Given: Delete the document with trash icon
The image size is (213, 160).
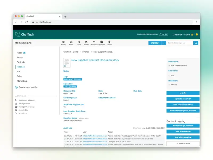Looking at the screenshot, I should (109, 42).
